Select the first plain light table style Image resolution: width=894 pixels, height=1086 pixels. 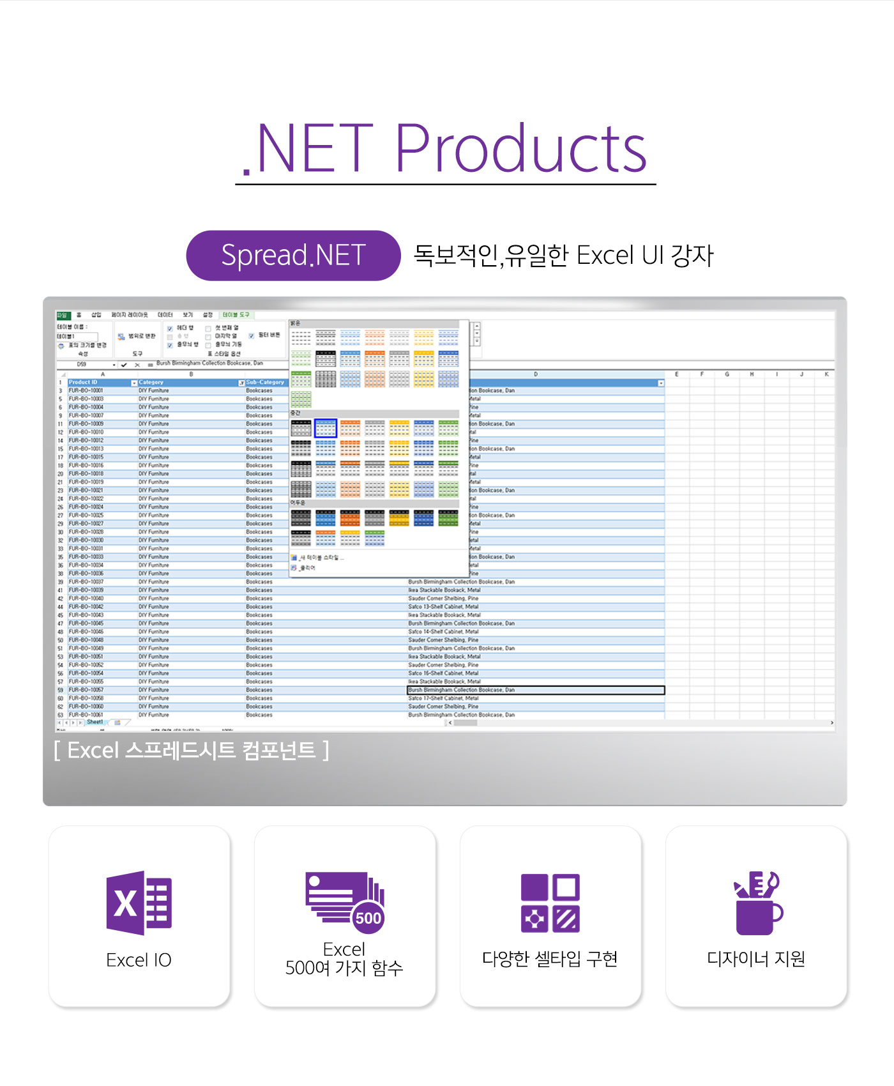coord(301,337)
